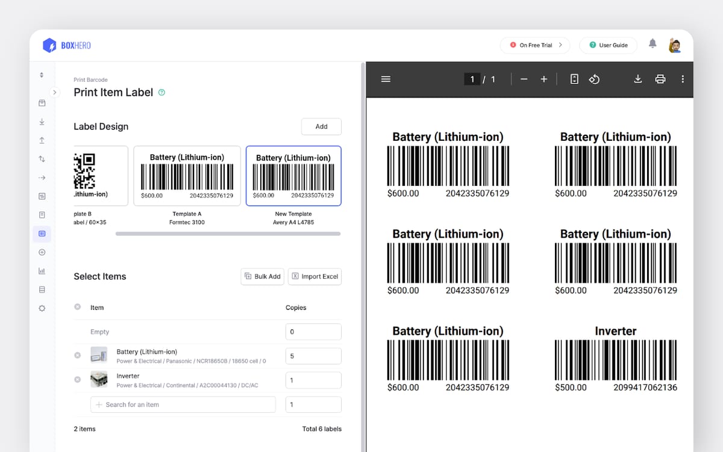
Task: Open the transactions ledger icon in sidebar
Action: pos(42,196)
